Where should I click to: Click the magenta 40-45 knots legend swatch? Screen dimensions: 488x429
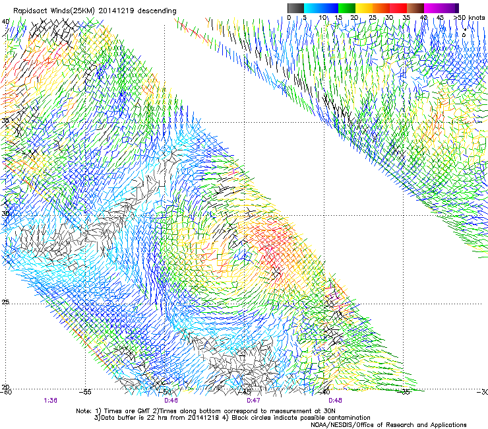tap(433, 8)
